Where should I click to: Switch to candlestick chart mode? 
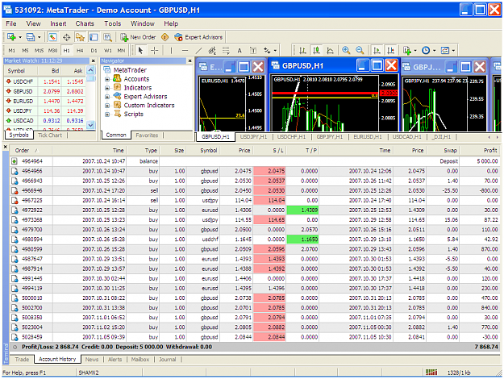coord(316,51)
